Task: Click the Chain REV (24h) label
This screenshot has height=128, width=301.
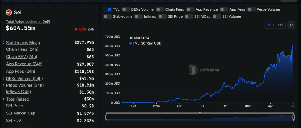Action: coord(21,57)
